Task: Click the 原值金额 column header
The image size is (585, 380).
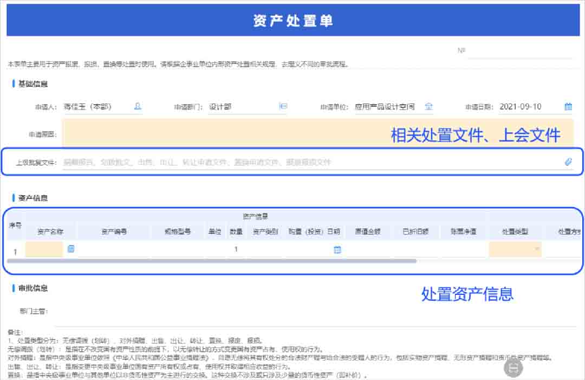Action: click(367, 231)
